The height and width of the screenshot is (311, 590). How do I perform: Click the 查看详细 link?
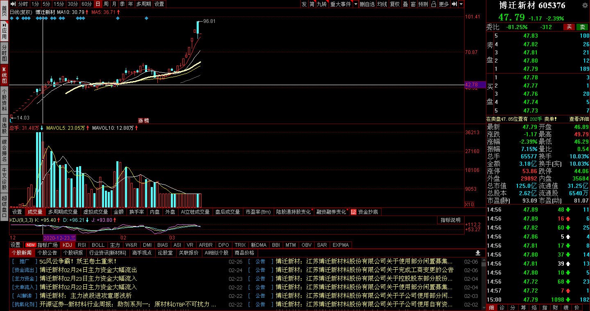(579, 119)
